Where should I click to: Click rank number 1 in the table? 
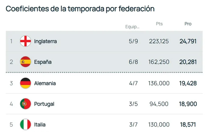(x=11, y=41)
